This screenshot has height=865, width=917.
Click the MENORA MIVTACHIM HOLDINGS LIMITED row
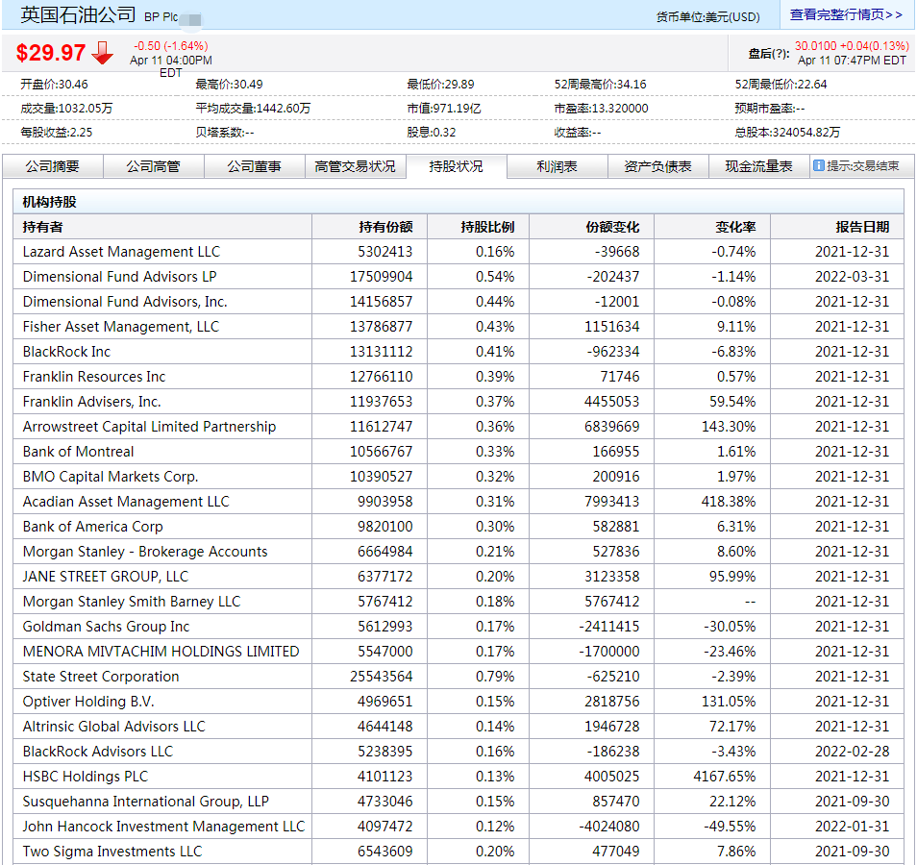[x=458, y=652]
